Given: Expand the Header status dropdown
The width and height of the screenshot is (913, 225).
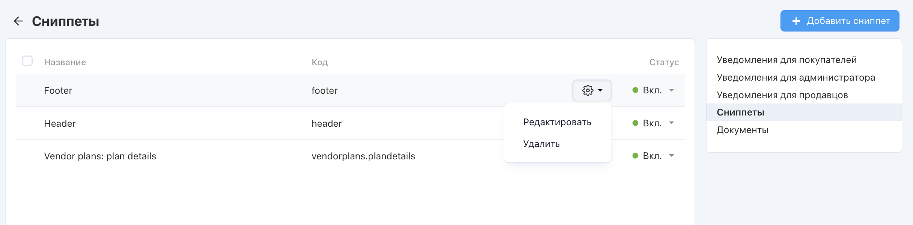Looking at the screenshot, I should [x=672, y=123].
